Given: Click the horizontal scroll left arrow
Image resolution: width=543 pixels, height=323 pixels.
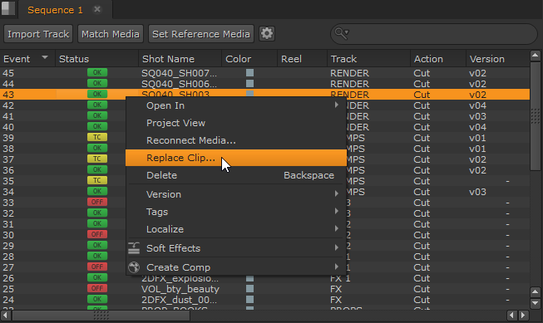Looking at the screenshot, I should 6,315.
